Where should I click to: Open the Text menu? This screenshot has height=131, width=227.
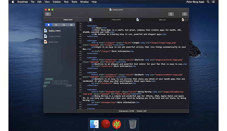click(x=66, y=2)
